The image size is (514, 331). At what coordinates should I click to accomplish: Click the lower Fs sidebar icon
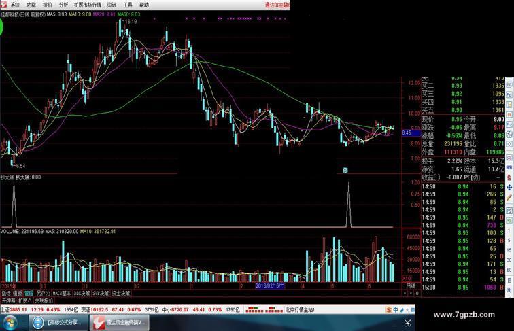pos(509,211)
